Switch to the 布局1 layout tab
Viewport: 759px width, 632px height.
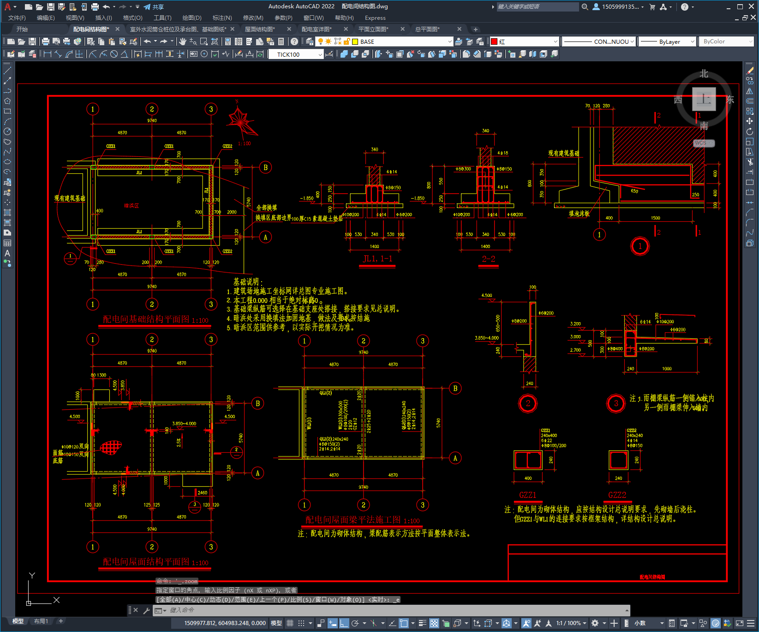(41, 621)
